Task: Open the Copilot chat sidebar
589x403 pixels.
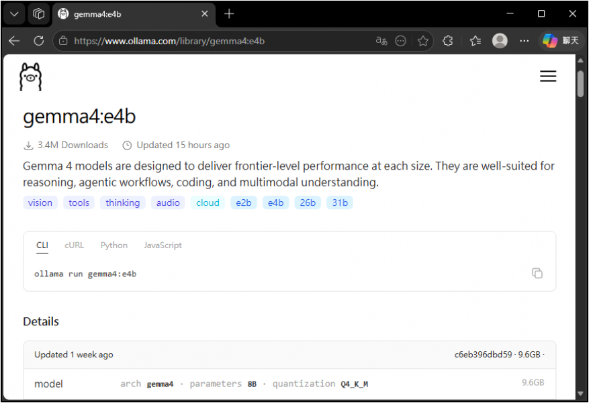Action: coord(560,41)
